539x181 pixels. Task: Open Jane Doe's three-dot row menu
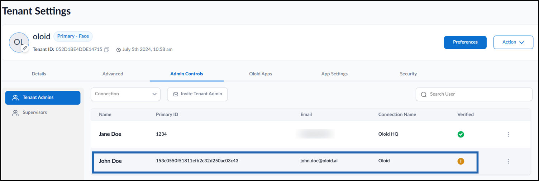(508, 135)
